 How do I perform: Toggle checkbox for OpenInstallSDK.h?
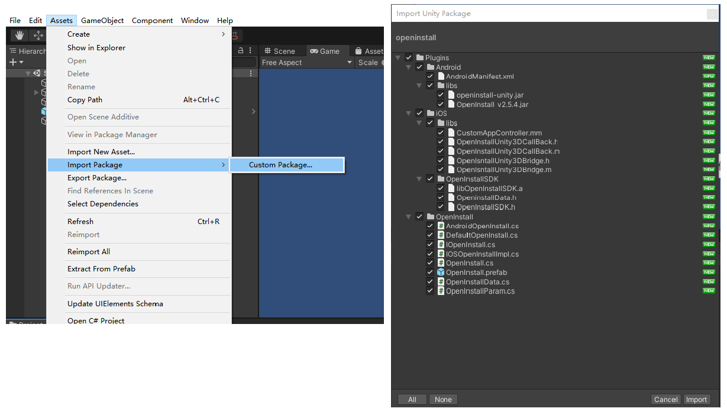click(441, 207)
